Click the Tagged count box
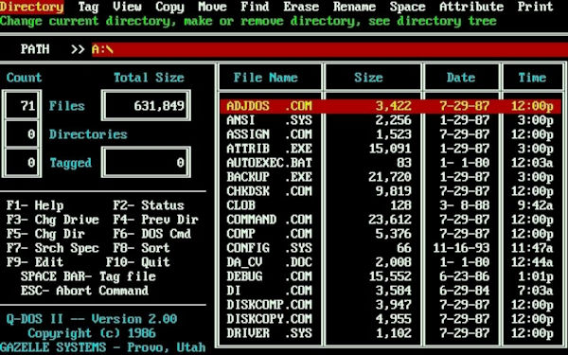Viewport: 568px width, 355px height. point(22,162)
